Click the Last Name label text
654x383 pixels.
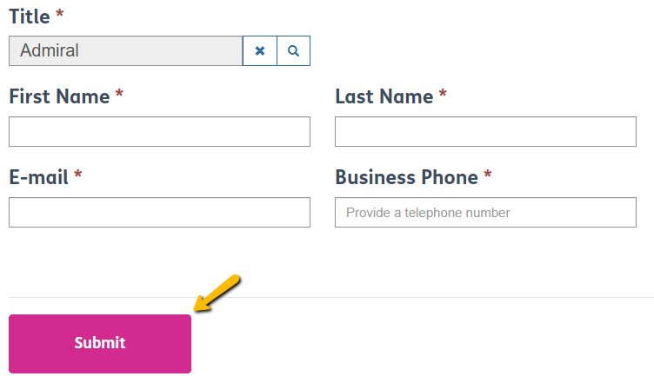click(384, 96)
